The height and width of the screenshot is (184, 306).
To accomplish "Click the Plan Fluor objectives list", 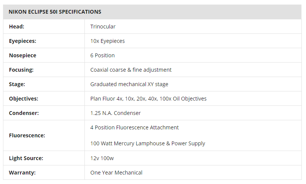I will click(148, 99).
